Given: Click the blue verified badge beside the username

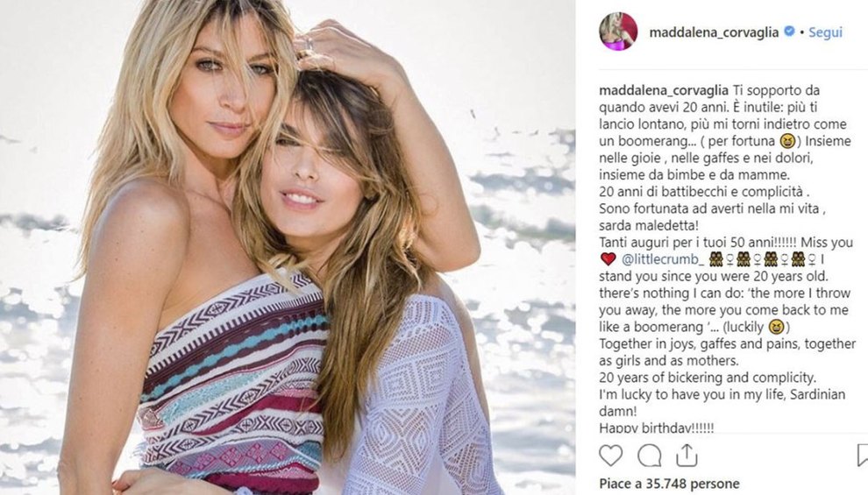Looking at the screenshot, I should 789,32.
